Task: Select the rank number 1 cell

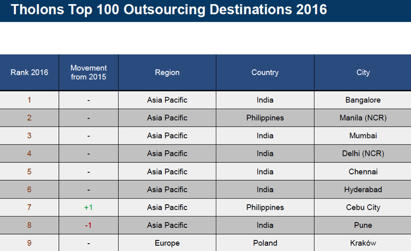Action: click(29, 100)
